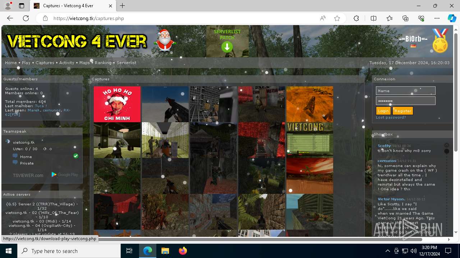Open the red sunset sky capture thumbnail

pyautogui.click(x=310, y=176)
